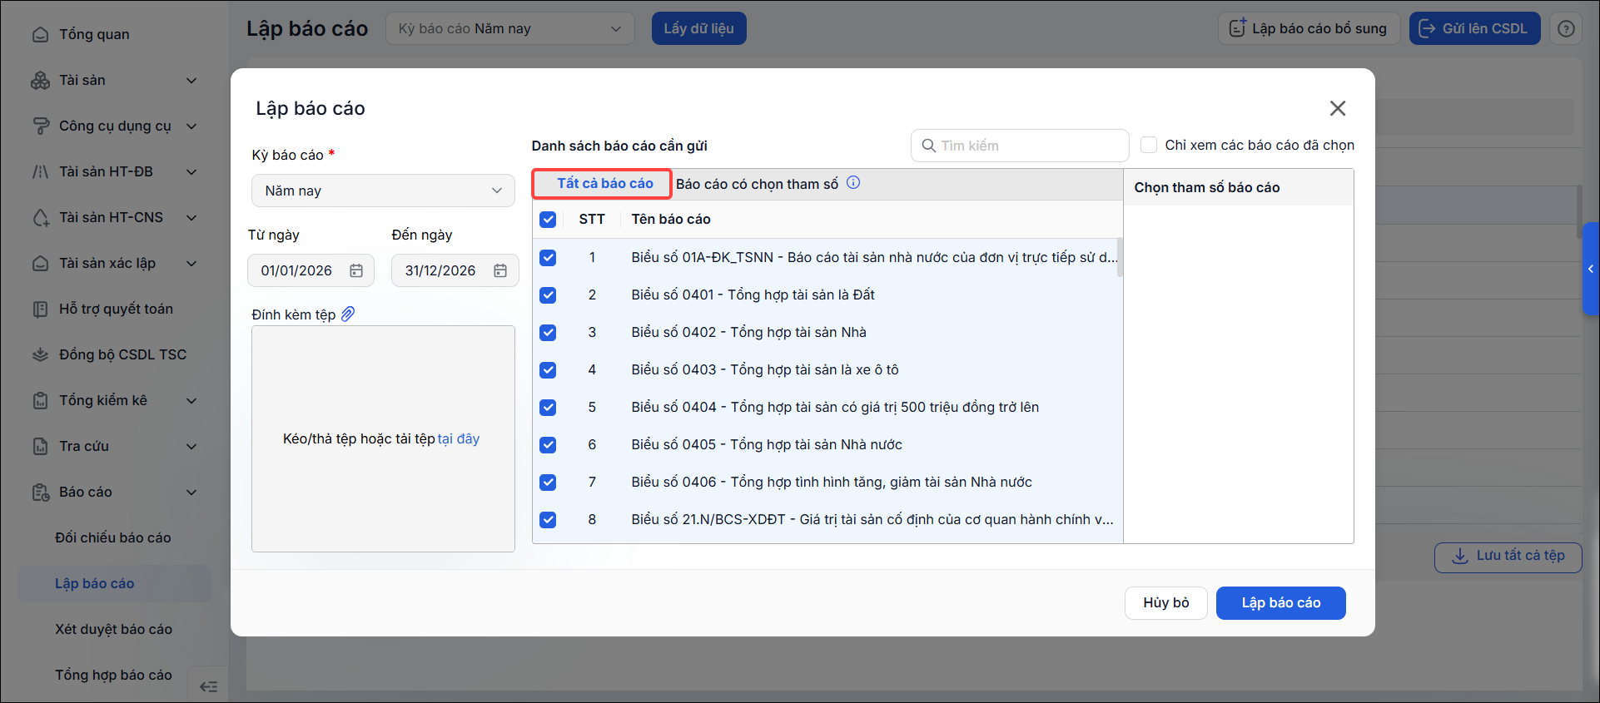Open Tổng hợp báo cáo submenu item

[113, 676]
